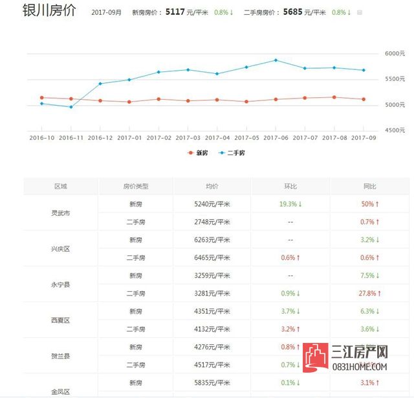
Task: Click the 6000元 y-axis label
Action: pyautogui.click(x=395, y=53)
